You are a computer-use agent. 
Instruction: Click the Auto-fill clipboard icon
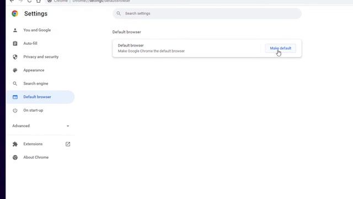[x=15, y=43]
